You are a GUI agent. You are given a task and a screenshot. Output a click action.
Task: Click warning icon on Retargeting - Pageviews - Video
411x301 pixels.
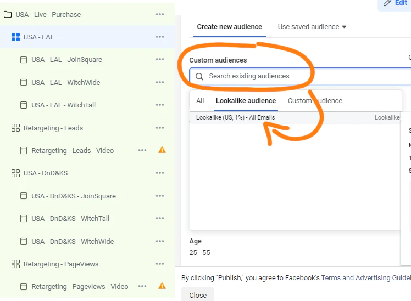coord(162,286)
